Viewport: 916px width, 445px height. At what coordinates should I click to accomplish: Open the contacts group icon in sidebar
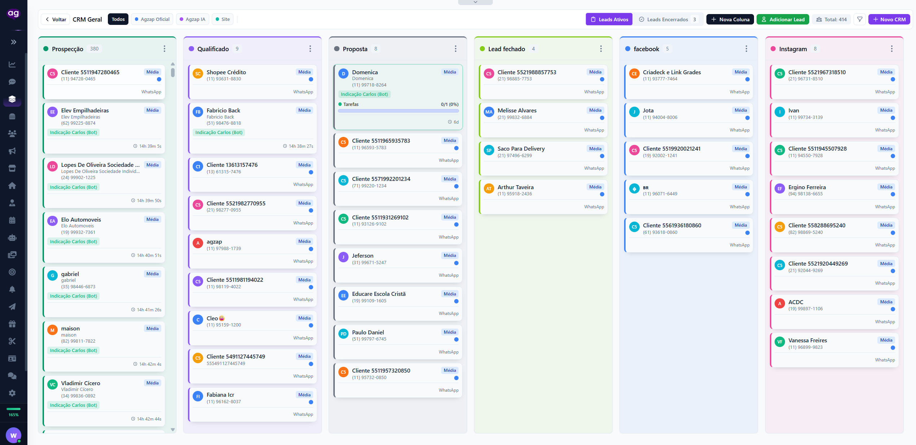tap(12, 134)
